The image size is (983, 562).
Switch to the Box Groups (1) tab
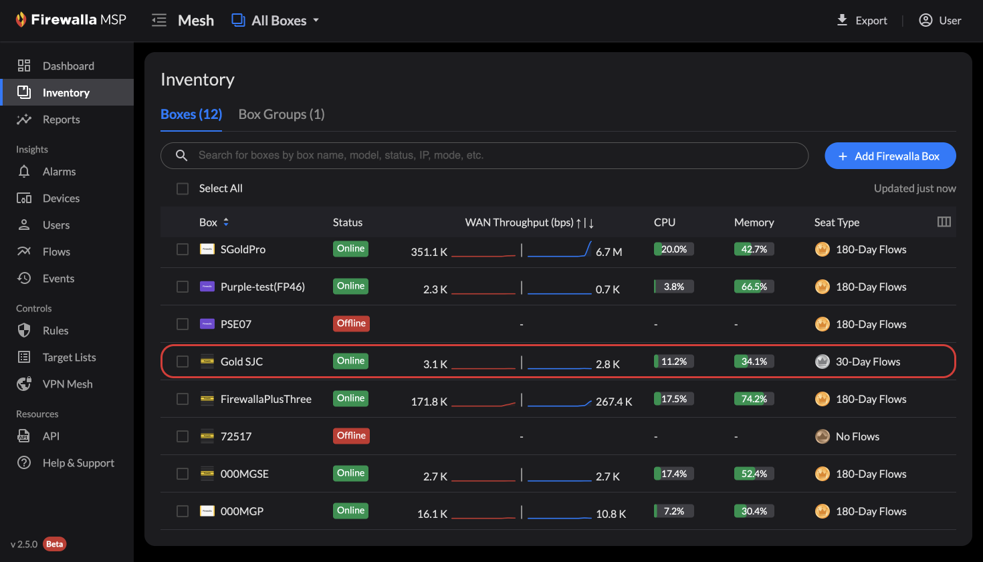(x=282, y=114)
